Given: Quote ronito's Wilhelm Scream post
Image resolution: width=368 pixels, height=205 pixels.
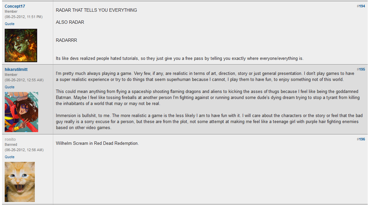Looking at the screenshot, I should [9, 157].
